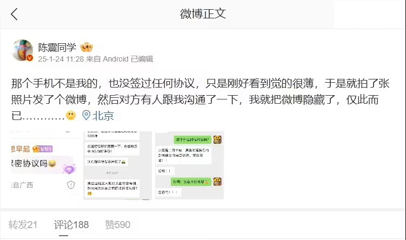
Task: Tap the location pin icon before 北京
Action: [86, 115]
